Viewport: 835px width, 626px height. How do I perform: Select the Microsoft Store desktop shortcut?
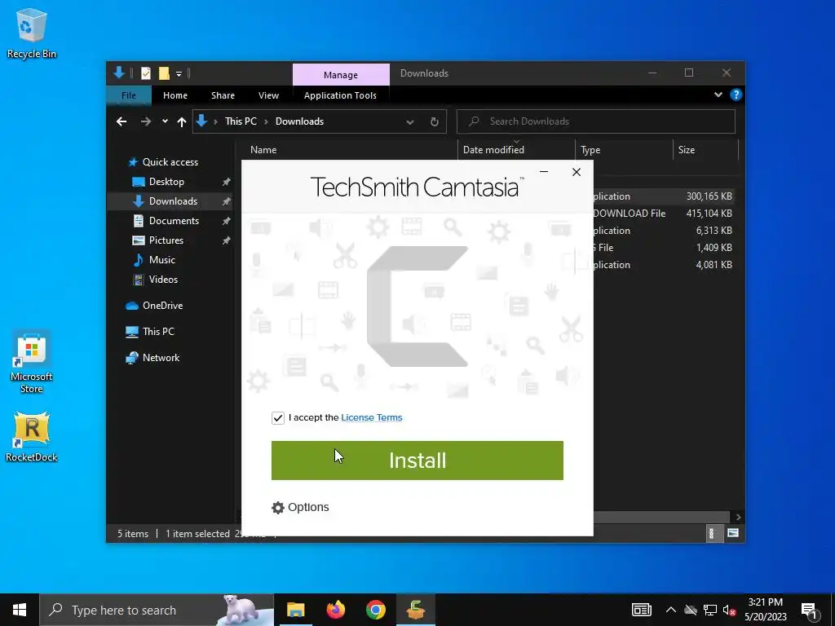[x=32, y=363]
